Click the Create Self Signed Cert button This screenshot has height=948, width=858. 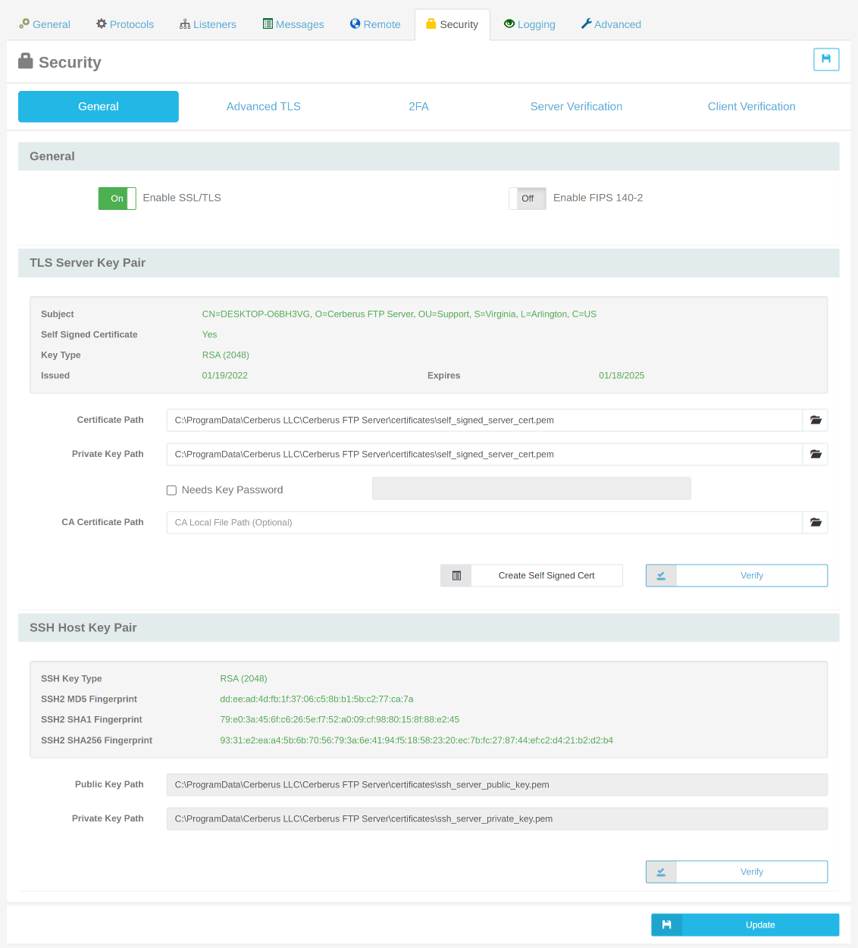(x=546, y=575)
